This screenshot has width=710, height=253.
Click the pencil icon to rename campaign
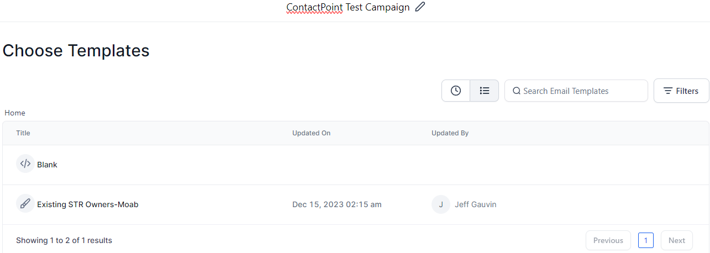click(420, 7)
